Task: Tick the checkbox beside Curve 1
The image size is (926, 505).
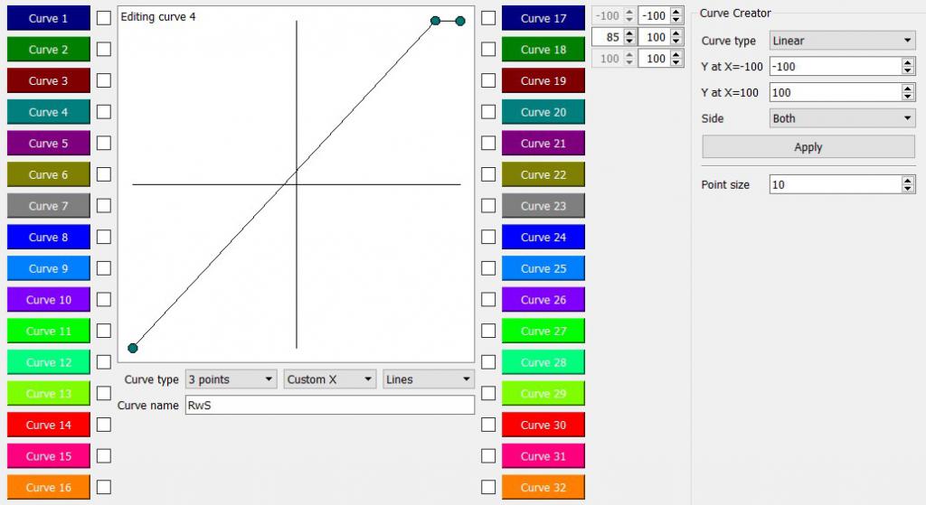Action: 104,18
